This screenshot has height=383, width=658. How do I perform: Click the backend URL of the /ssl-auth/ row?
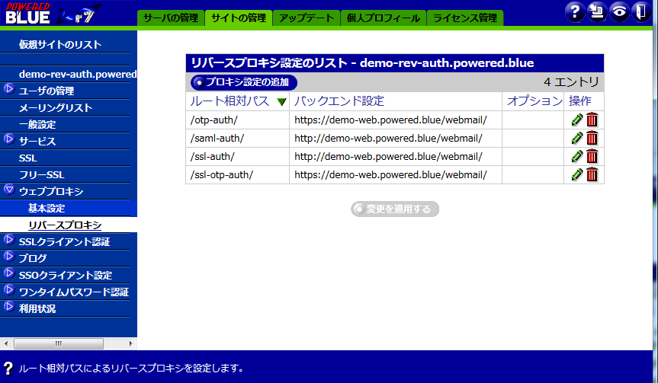tap(388, 156)
